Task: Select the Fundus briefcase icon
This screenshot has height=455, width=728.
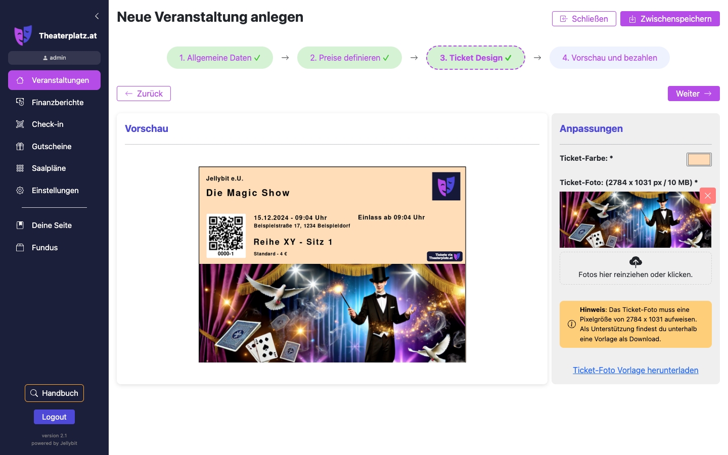Action: pos(20,247)
